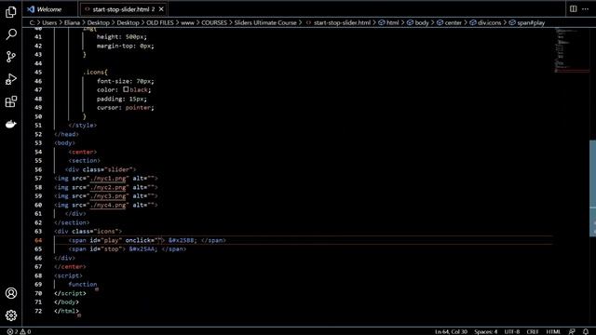Click line number 69 in gutter
Viewport: 596px width, 335px height.
[38, 285]
